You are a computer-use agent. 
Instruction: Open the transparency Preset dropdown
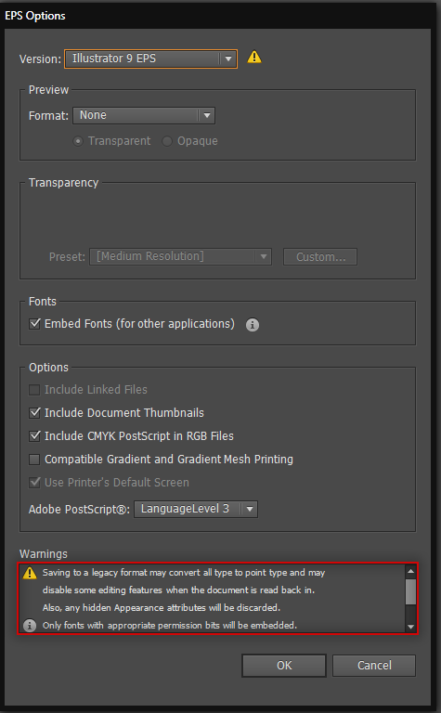point(180,256)
